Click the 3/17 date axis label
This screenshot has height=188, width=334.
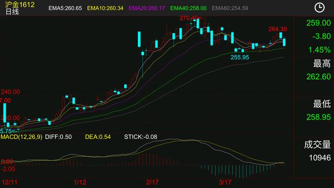tap(225, 182)
